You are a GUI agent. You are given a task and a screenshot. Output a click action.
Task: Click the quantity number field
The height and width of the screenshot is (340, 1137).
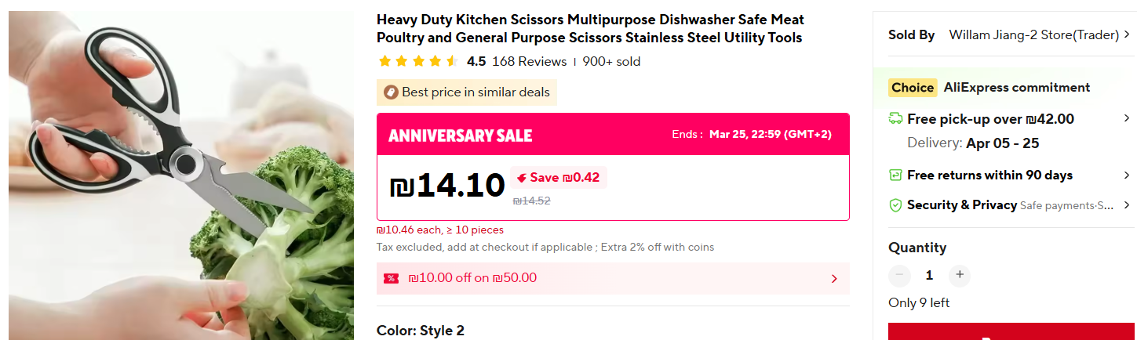(x=929, y=275)
